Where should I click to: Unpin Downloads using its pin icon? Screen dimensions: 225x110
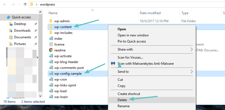36,31
